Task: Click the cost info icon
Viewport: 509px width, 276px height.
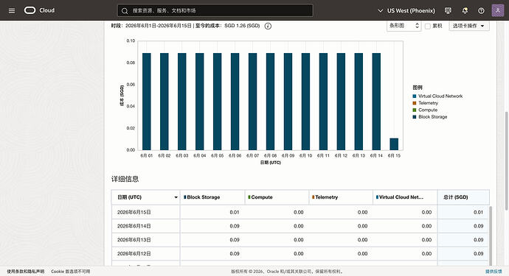Action: [268, 26]
